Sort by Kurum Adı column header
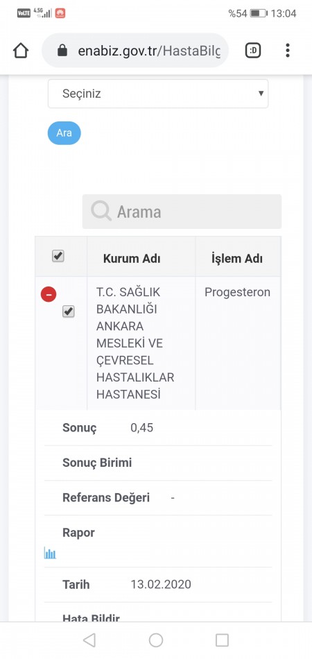The height and width of the screenshot is (659, 312). tap(132, 259)
